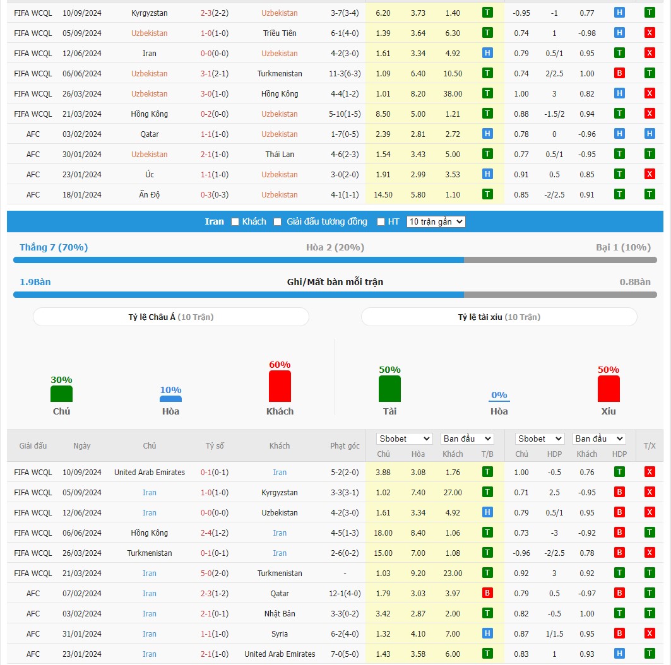This screenshot has width=671, height=665.
Task: Open Ban đầu dropdown above Khách and T/B columns
Action: [467, 438]
